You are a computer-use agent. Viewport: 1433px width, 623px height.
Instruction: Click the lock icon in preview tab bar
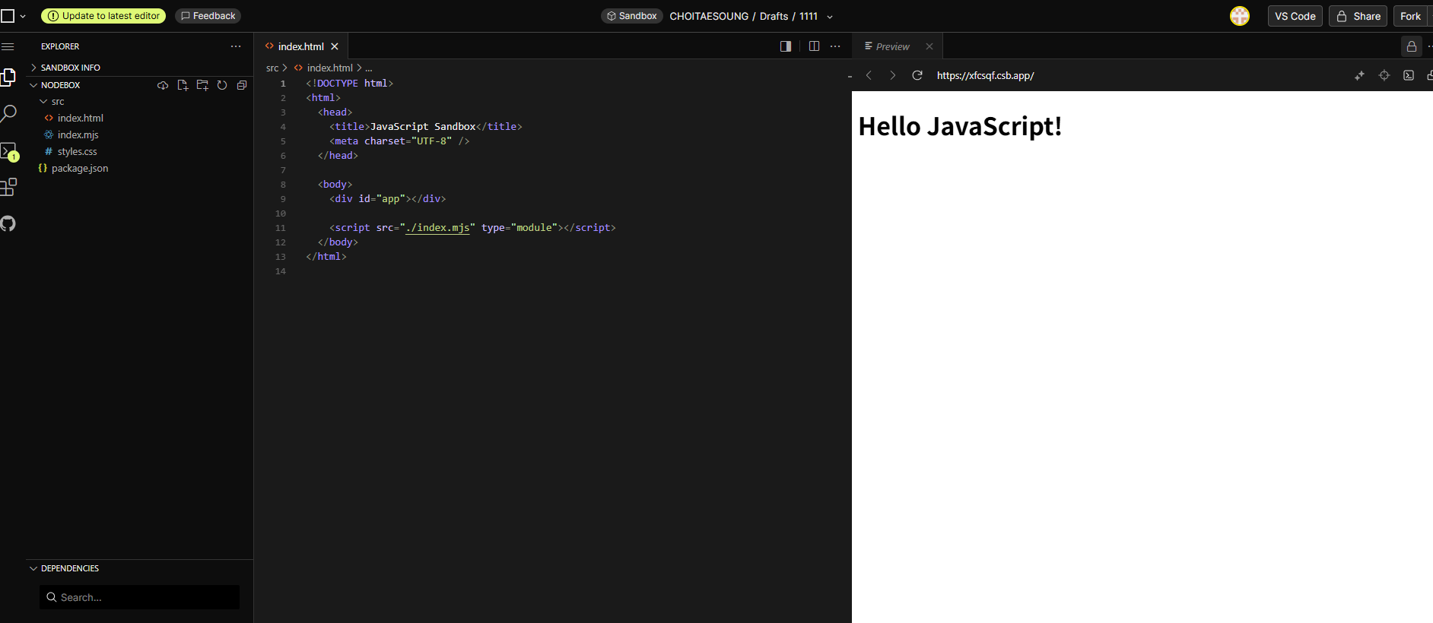coord(1412,46)
